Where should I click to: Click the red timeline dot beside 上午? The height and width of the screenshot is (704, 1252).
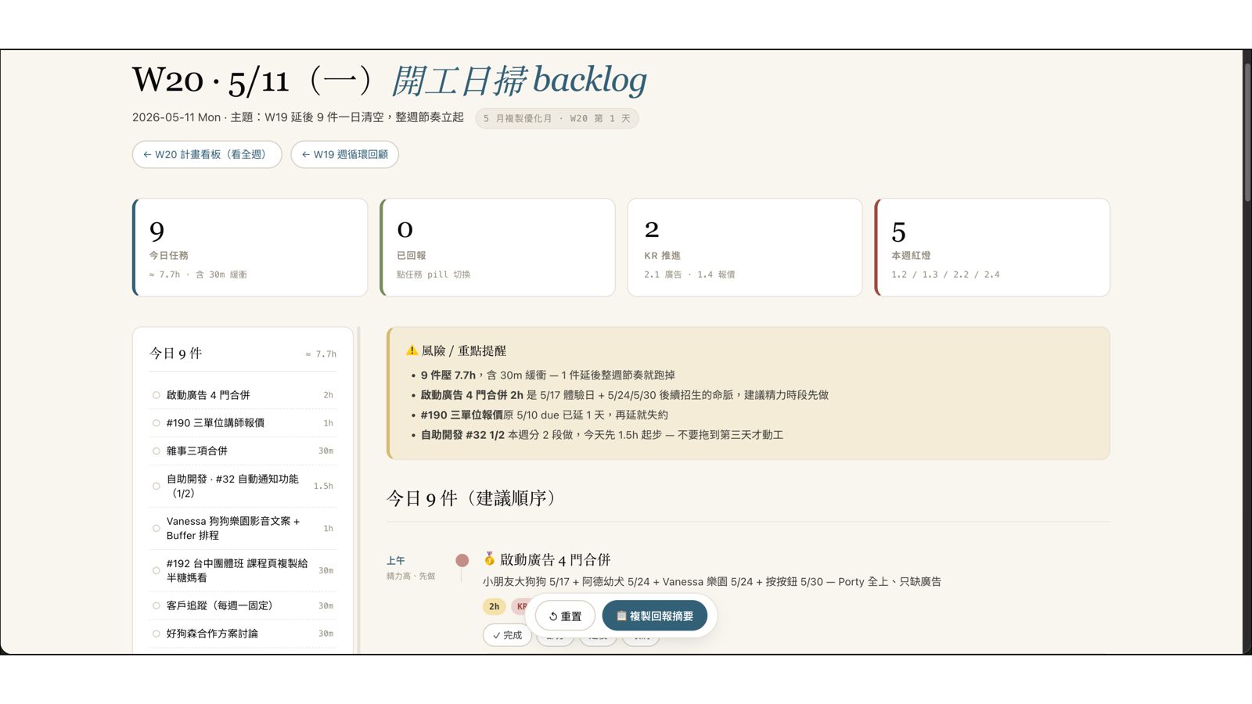(x=462, y=560)
